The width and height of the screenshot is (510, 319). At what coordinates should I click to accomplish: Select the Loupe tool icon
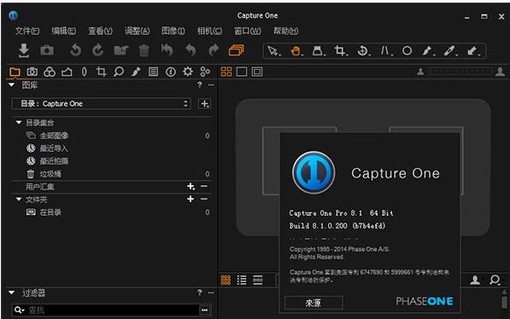318,51
